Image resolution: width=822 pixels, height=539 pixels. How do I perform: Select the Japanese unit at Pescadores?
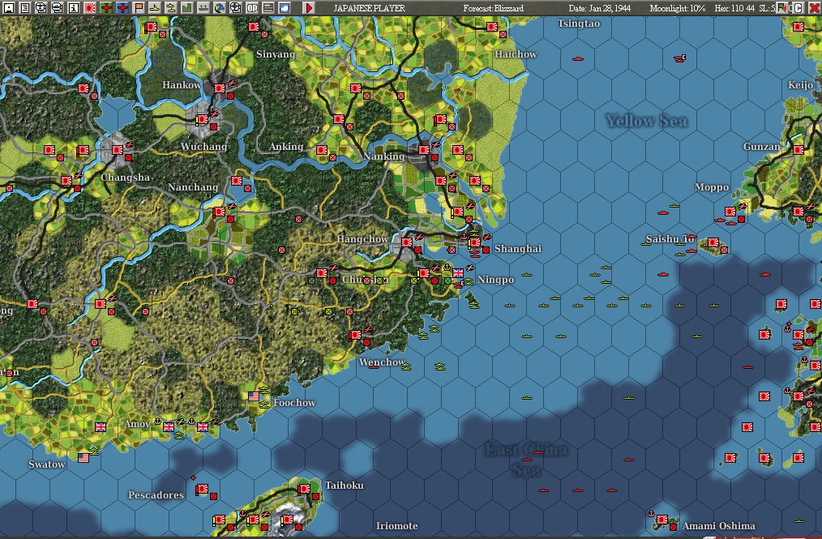(x=203, y=489)
